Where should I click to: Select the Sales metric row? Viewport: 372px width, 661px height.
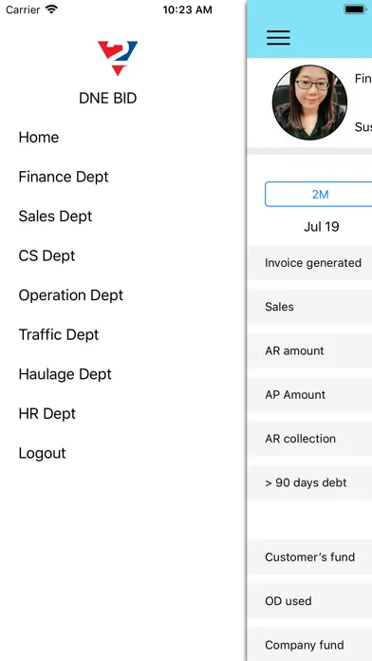309,307
